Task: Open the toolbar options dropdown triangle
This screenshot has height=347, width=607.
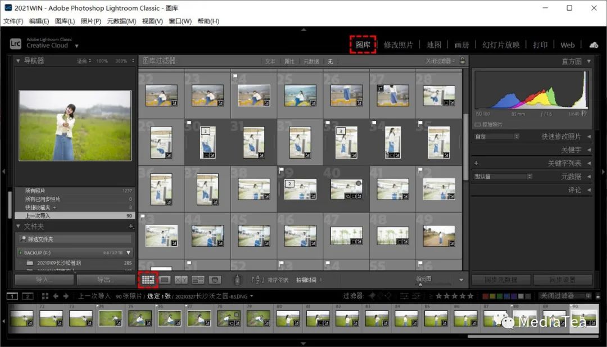Action: click(x=461, y=280)
